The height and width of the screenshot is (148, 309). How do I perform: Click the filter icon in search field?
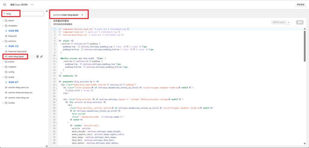coord(4,14)
